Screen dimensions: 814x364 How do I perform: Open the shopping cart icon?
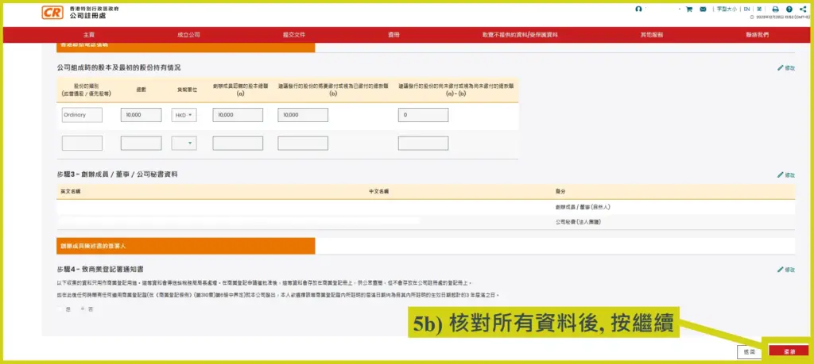688,10
